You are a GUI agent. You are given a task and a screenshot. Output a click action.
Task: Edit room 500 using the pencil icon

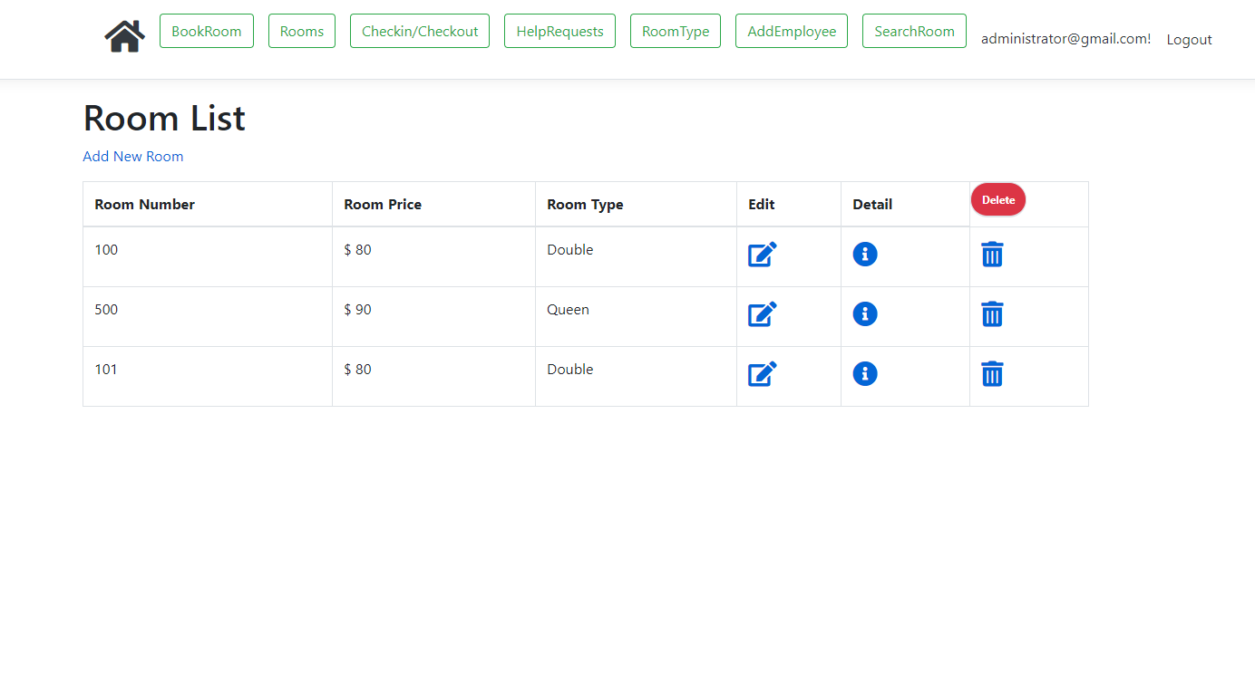click(762, 313)
